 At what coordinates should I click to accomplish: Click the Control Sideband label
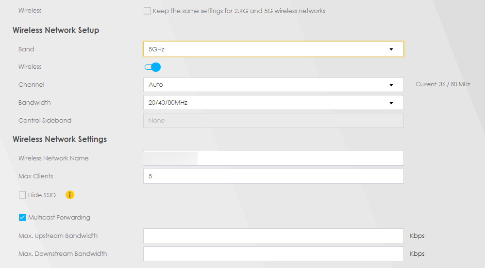[45, 120]
